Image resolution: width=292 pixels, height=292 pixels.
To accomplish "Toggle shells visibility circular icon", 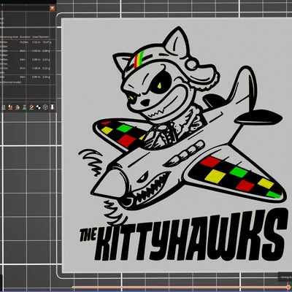I will (45, 107).
